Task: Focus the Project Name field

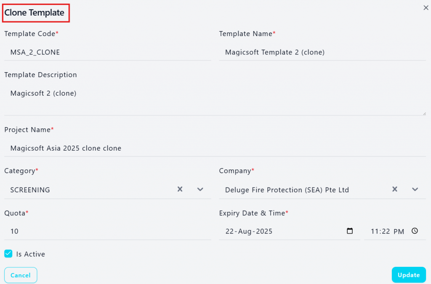Action: point(215,148)
